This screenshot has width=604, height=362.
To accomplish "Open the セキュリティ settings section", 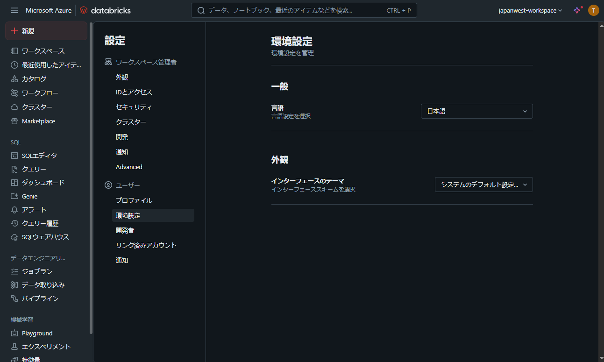I will coord(134,107).
